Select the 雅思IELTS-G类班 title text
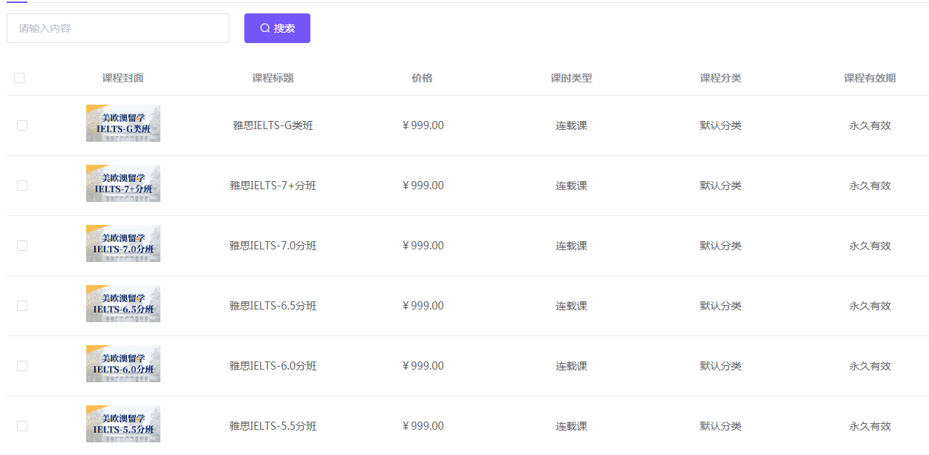The image size is (929, 455). pos(273,125)
